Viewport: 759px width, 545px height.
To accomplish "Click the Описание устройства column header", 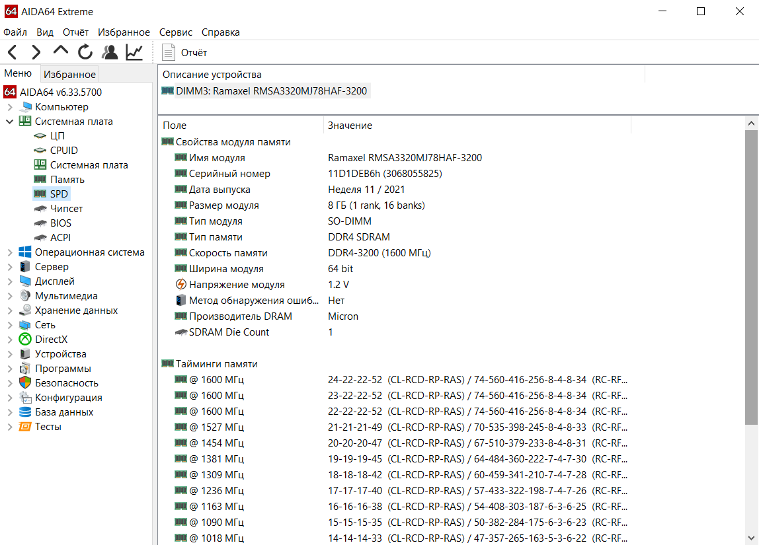I will click(x=401, y=75).
